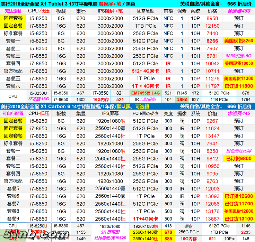The image size is (255, 242).
Task: Select the green EM7455网卡4G cell
Action: pos(145,93)
